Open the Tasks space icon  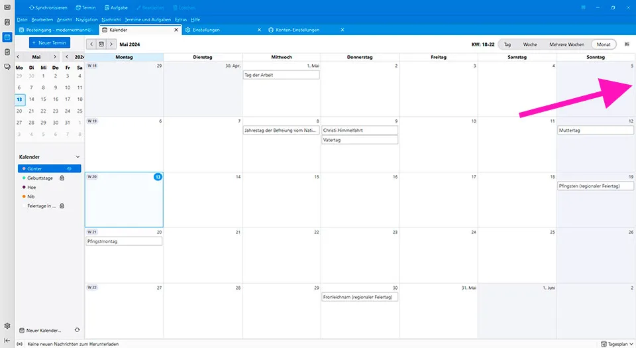pyautogui.click(x=7, y=52)
